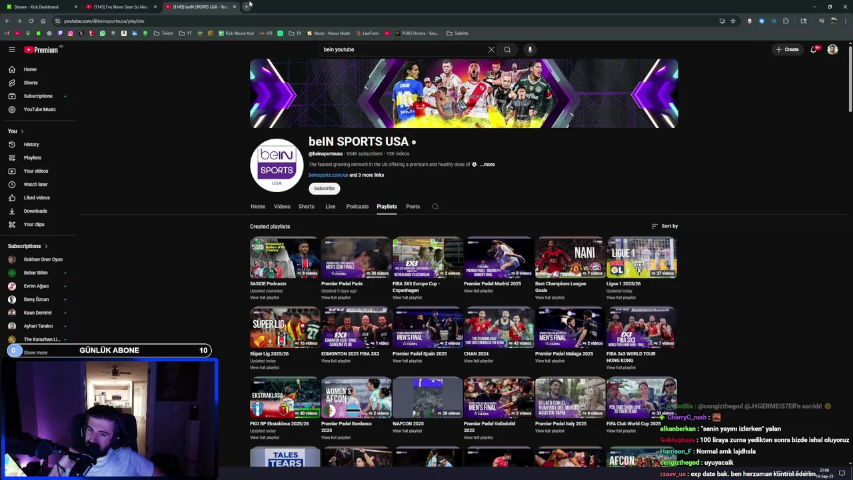Open Subscriptions in the sidebar

[38, 96]
